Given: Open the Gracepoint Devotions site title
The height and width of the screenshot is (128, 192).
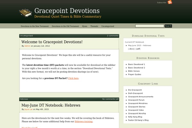Looking at the screenshot, I should pyautogui.click(x=67, y=11).
